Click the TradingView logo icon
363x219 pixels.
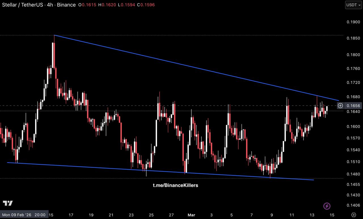8,203
